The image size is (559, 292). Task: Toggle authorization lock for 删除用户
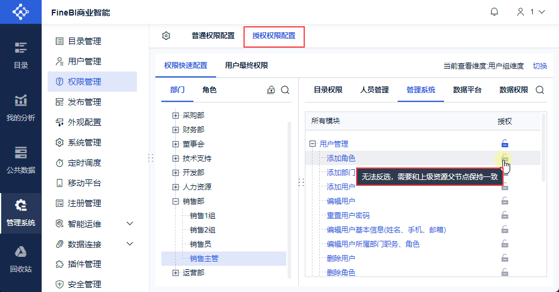coord(505,257)
